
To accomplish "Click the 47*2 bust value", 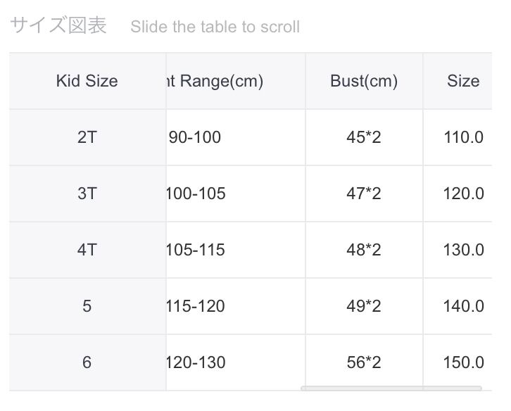I will (364, 194).
